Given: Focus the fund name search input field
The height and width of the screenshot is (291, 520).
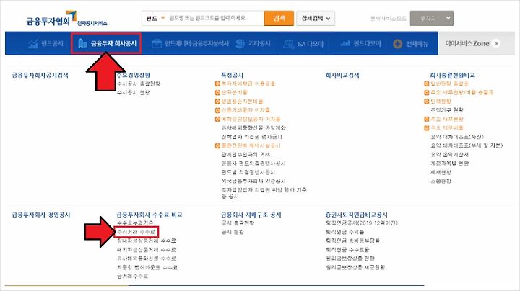Looking at the screenshot, I should click(215, 18).
